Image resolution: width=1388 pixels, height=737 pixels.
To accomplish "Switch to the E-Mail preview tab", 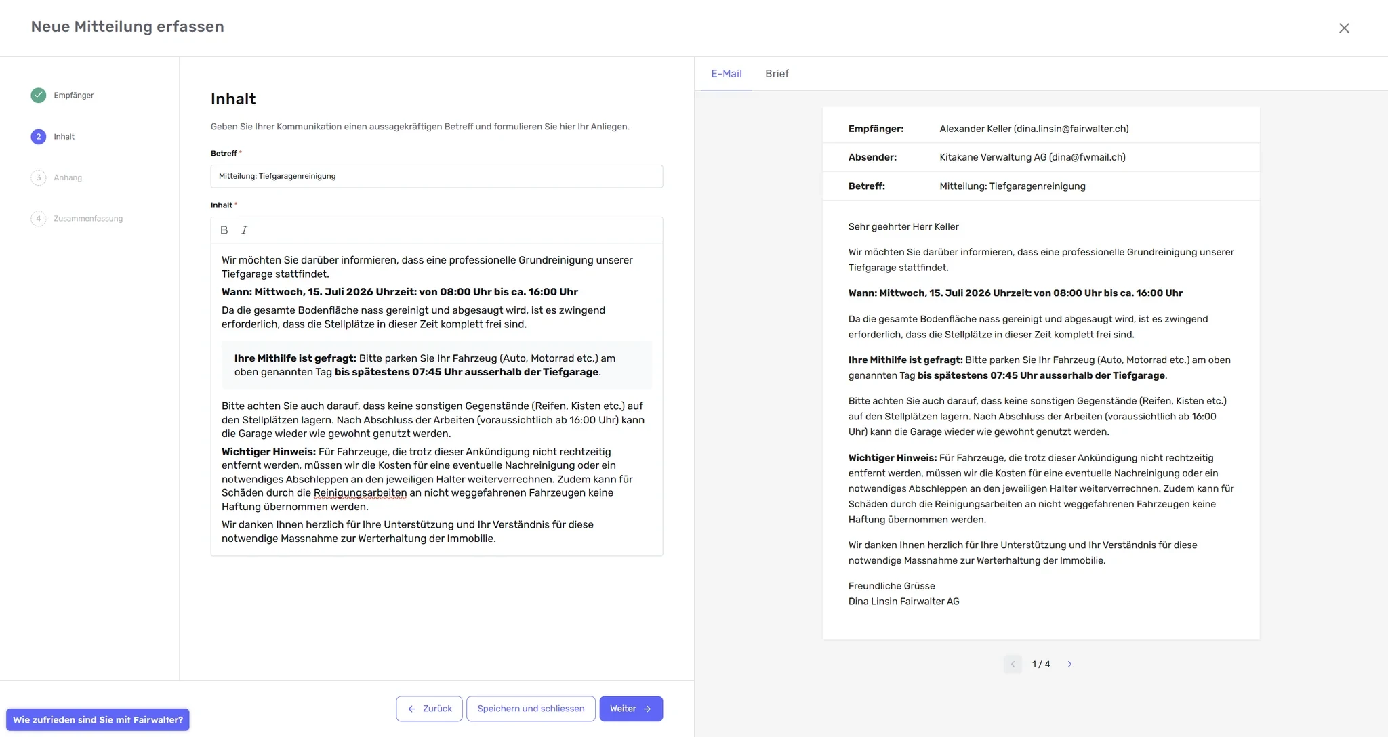I will tap(726, 74).
